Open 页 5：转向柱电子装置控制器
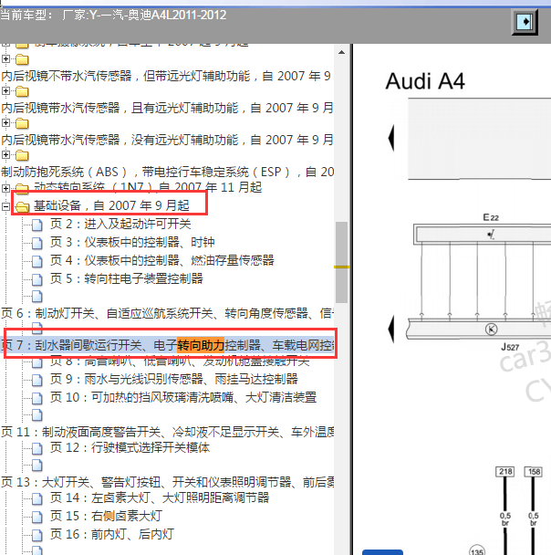551x555 pixels. pyautogui.click(x=126, y=279)
